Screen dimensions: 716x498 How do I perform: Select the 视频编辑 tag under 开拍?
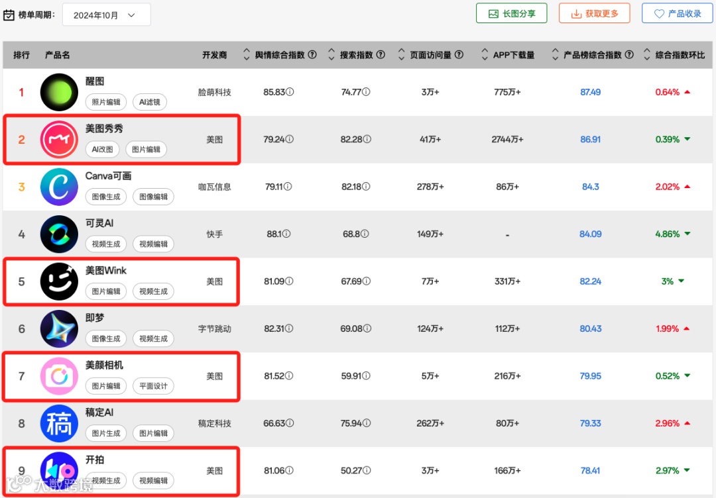click(x=153, y=481)
